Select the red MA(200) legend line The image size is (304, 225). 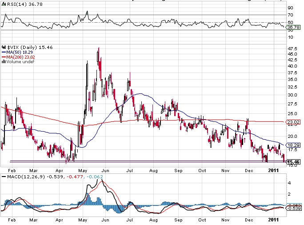tap(4, 57)
